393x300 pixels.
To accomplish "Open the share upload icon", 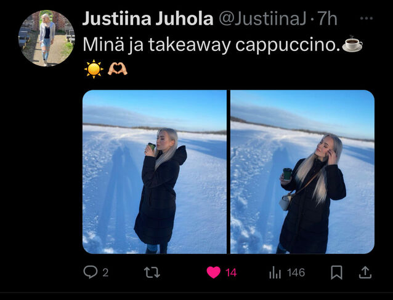I will [x=365, y=272].
